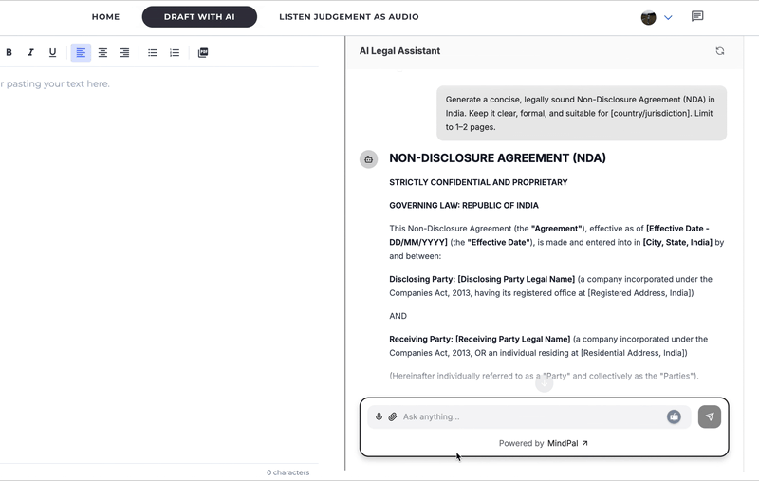Viewport: 759px width, 481px height.
Task: Open the MindPal link
Action: coord(567,443)
